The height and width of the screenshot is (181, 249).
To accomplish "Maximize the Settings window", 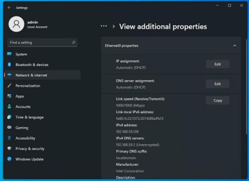I will pos(229,5).
